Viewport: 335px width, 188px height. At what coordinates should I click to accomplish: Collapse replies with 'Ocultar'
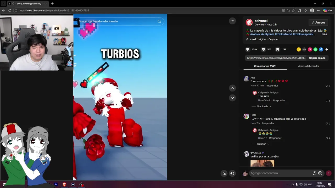pyautogui.click(x=263, y=144)
